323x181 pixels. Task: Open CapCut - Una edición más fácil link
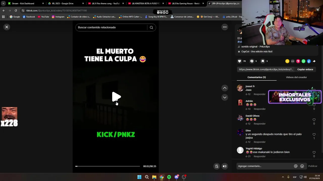[x=257, y=52]
